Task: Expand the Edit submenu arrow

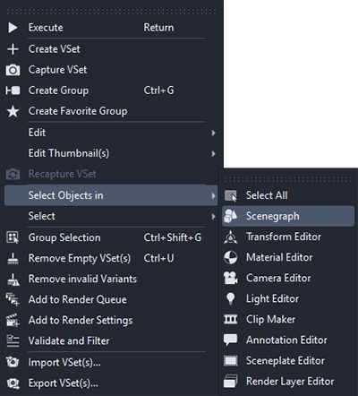Action: coord(213,133)
